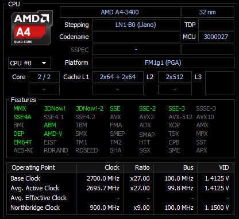This screenshot has height=219, width=239.
Task: Click the AMX feature flag
Action: click(x=202, y=125)
